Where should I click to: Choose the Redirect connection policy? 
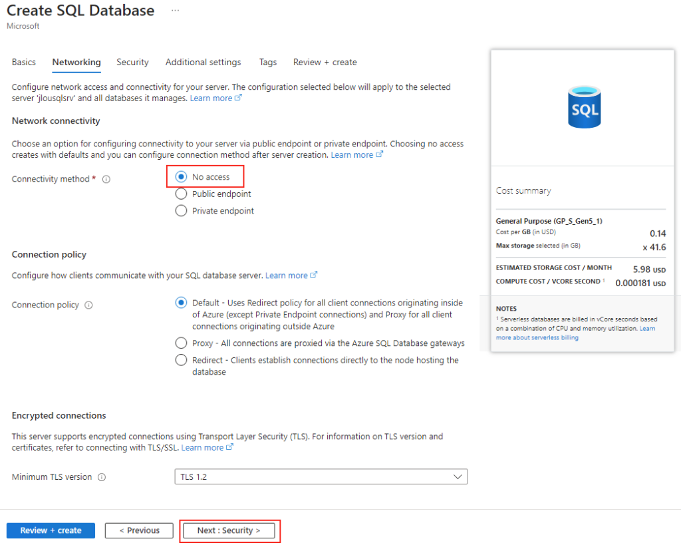pyautogui.click(x=181, y=360)
